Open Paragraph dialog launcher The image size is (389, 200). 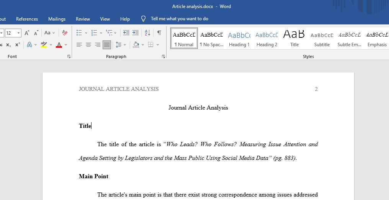coord(163,56)
